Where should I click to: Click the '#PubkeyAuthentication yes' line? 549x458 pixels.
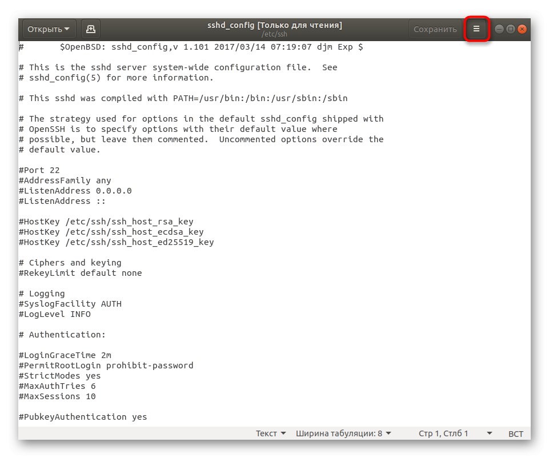pyautogui.click(x=83, y=417)
